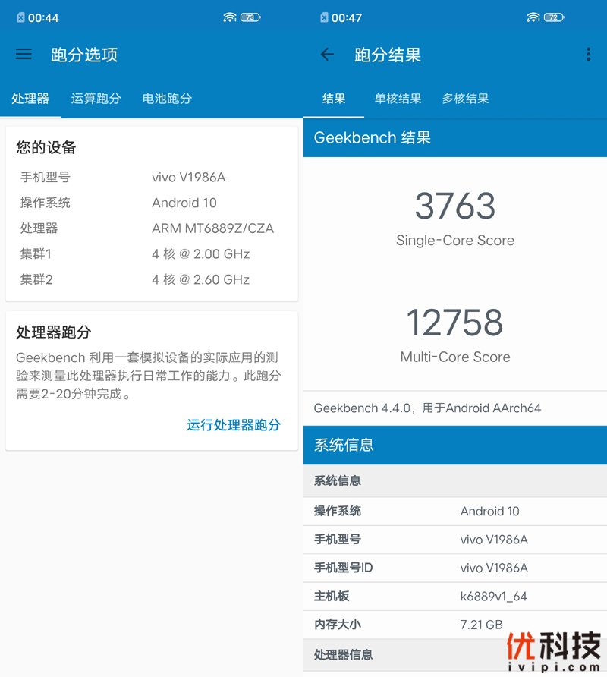
Task: Open the navigation drawer via hamburger icon
Action: tap(24, 54)
